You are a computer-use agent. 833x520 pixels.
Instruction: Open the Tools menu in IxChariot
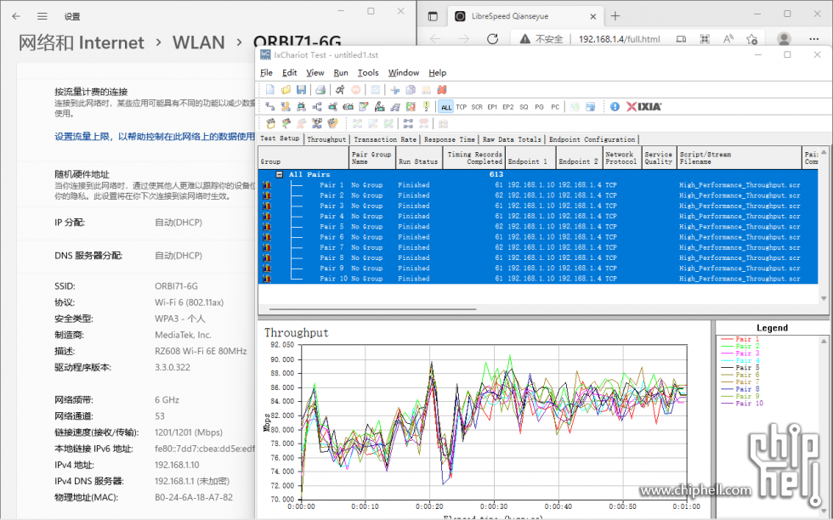point(367,73)
